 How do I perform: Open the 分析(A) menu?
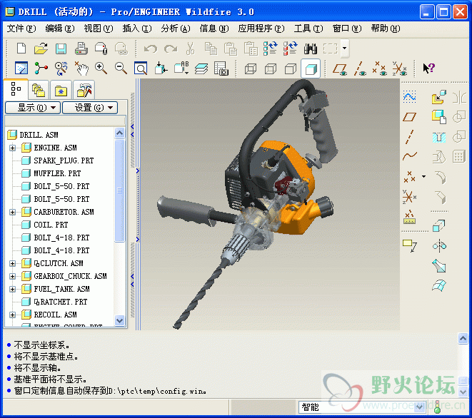176,29
